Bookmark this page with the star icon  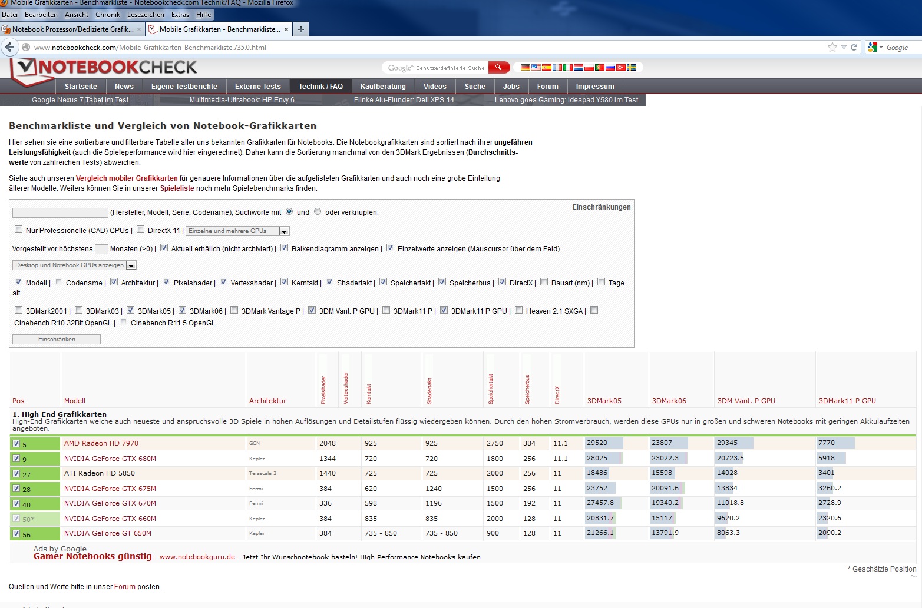832,47
